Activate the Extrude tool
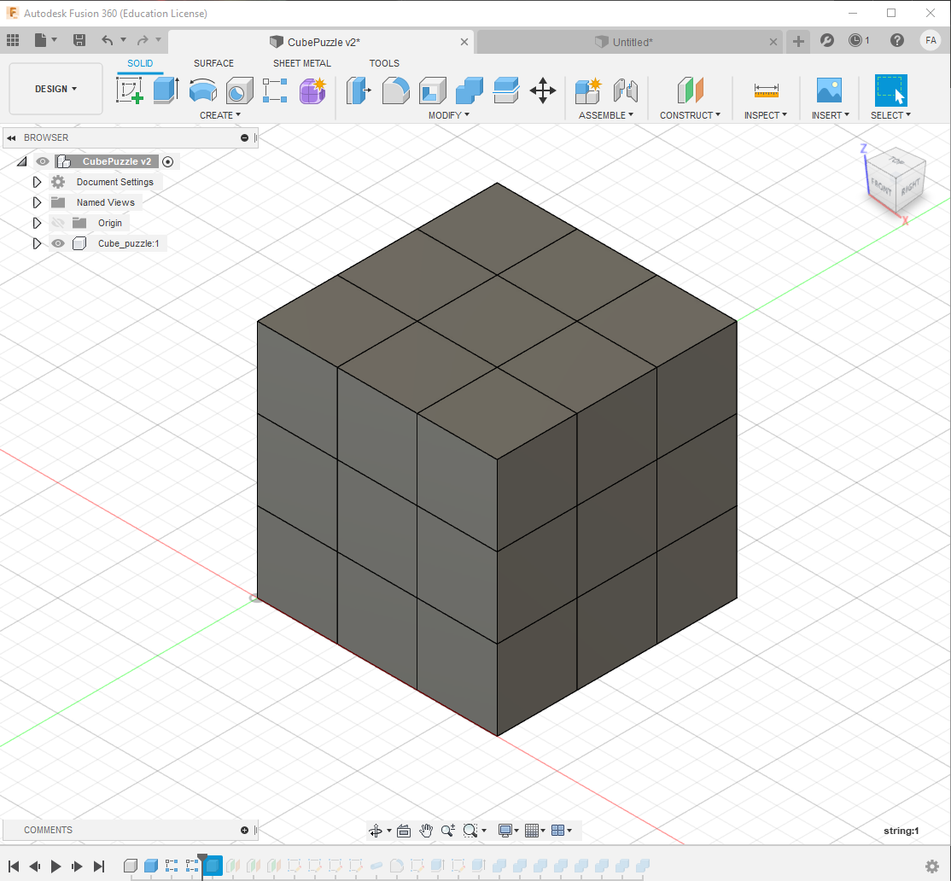 tap(164, 90)
